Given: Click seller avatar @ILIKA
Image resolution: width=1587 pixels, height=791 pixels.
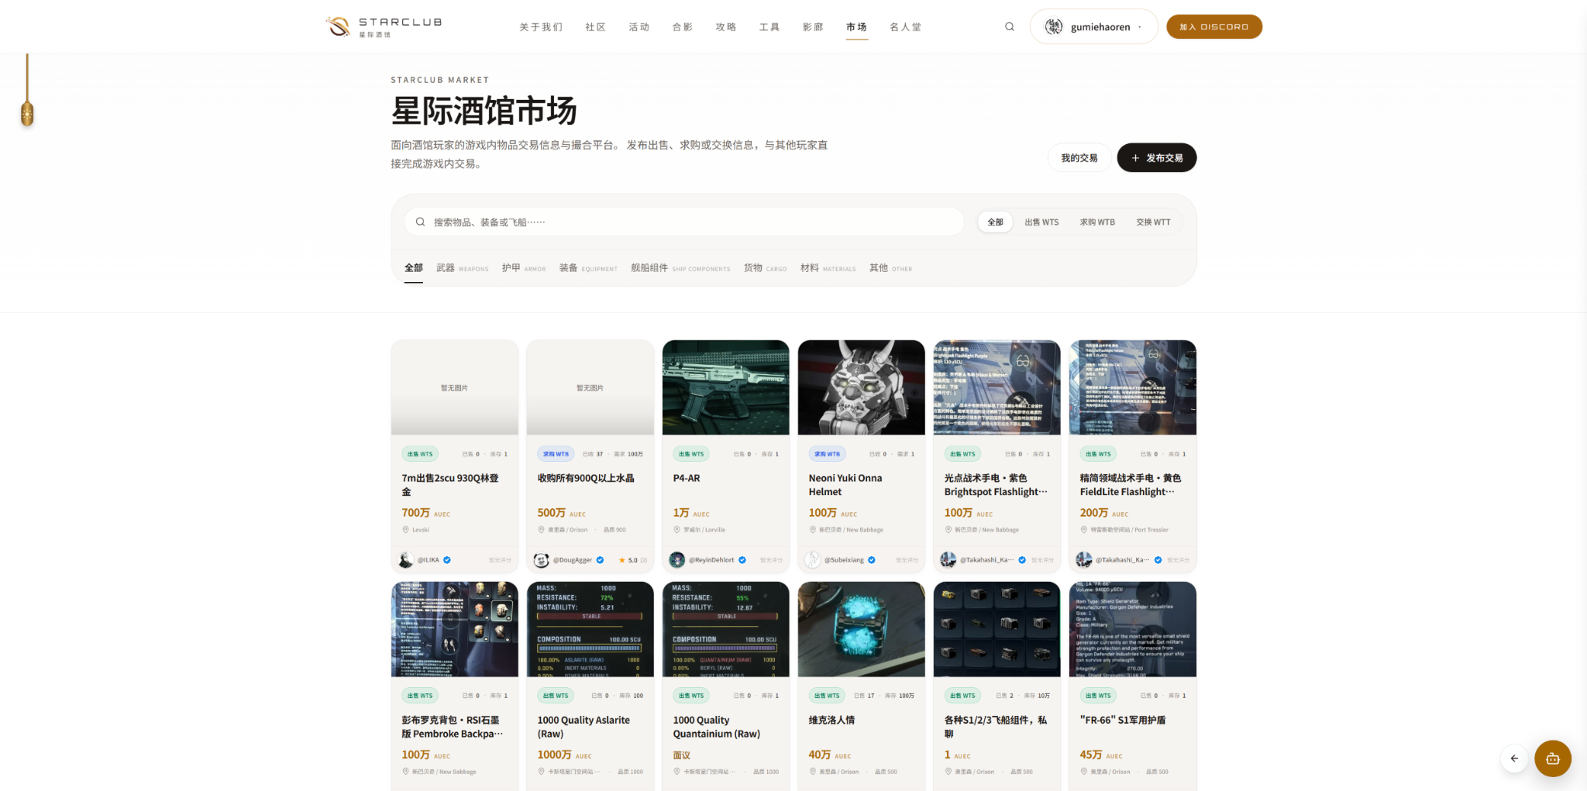Looking at the screenshot, I should click(406, 560).
